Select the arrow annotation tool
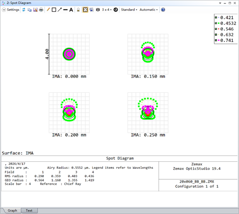Viewport: 239px width, 214px height. tap(60, 10)
